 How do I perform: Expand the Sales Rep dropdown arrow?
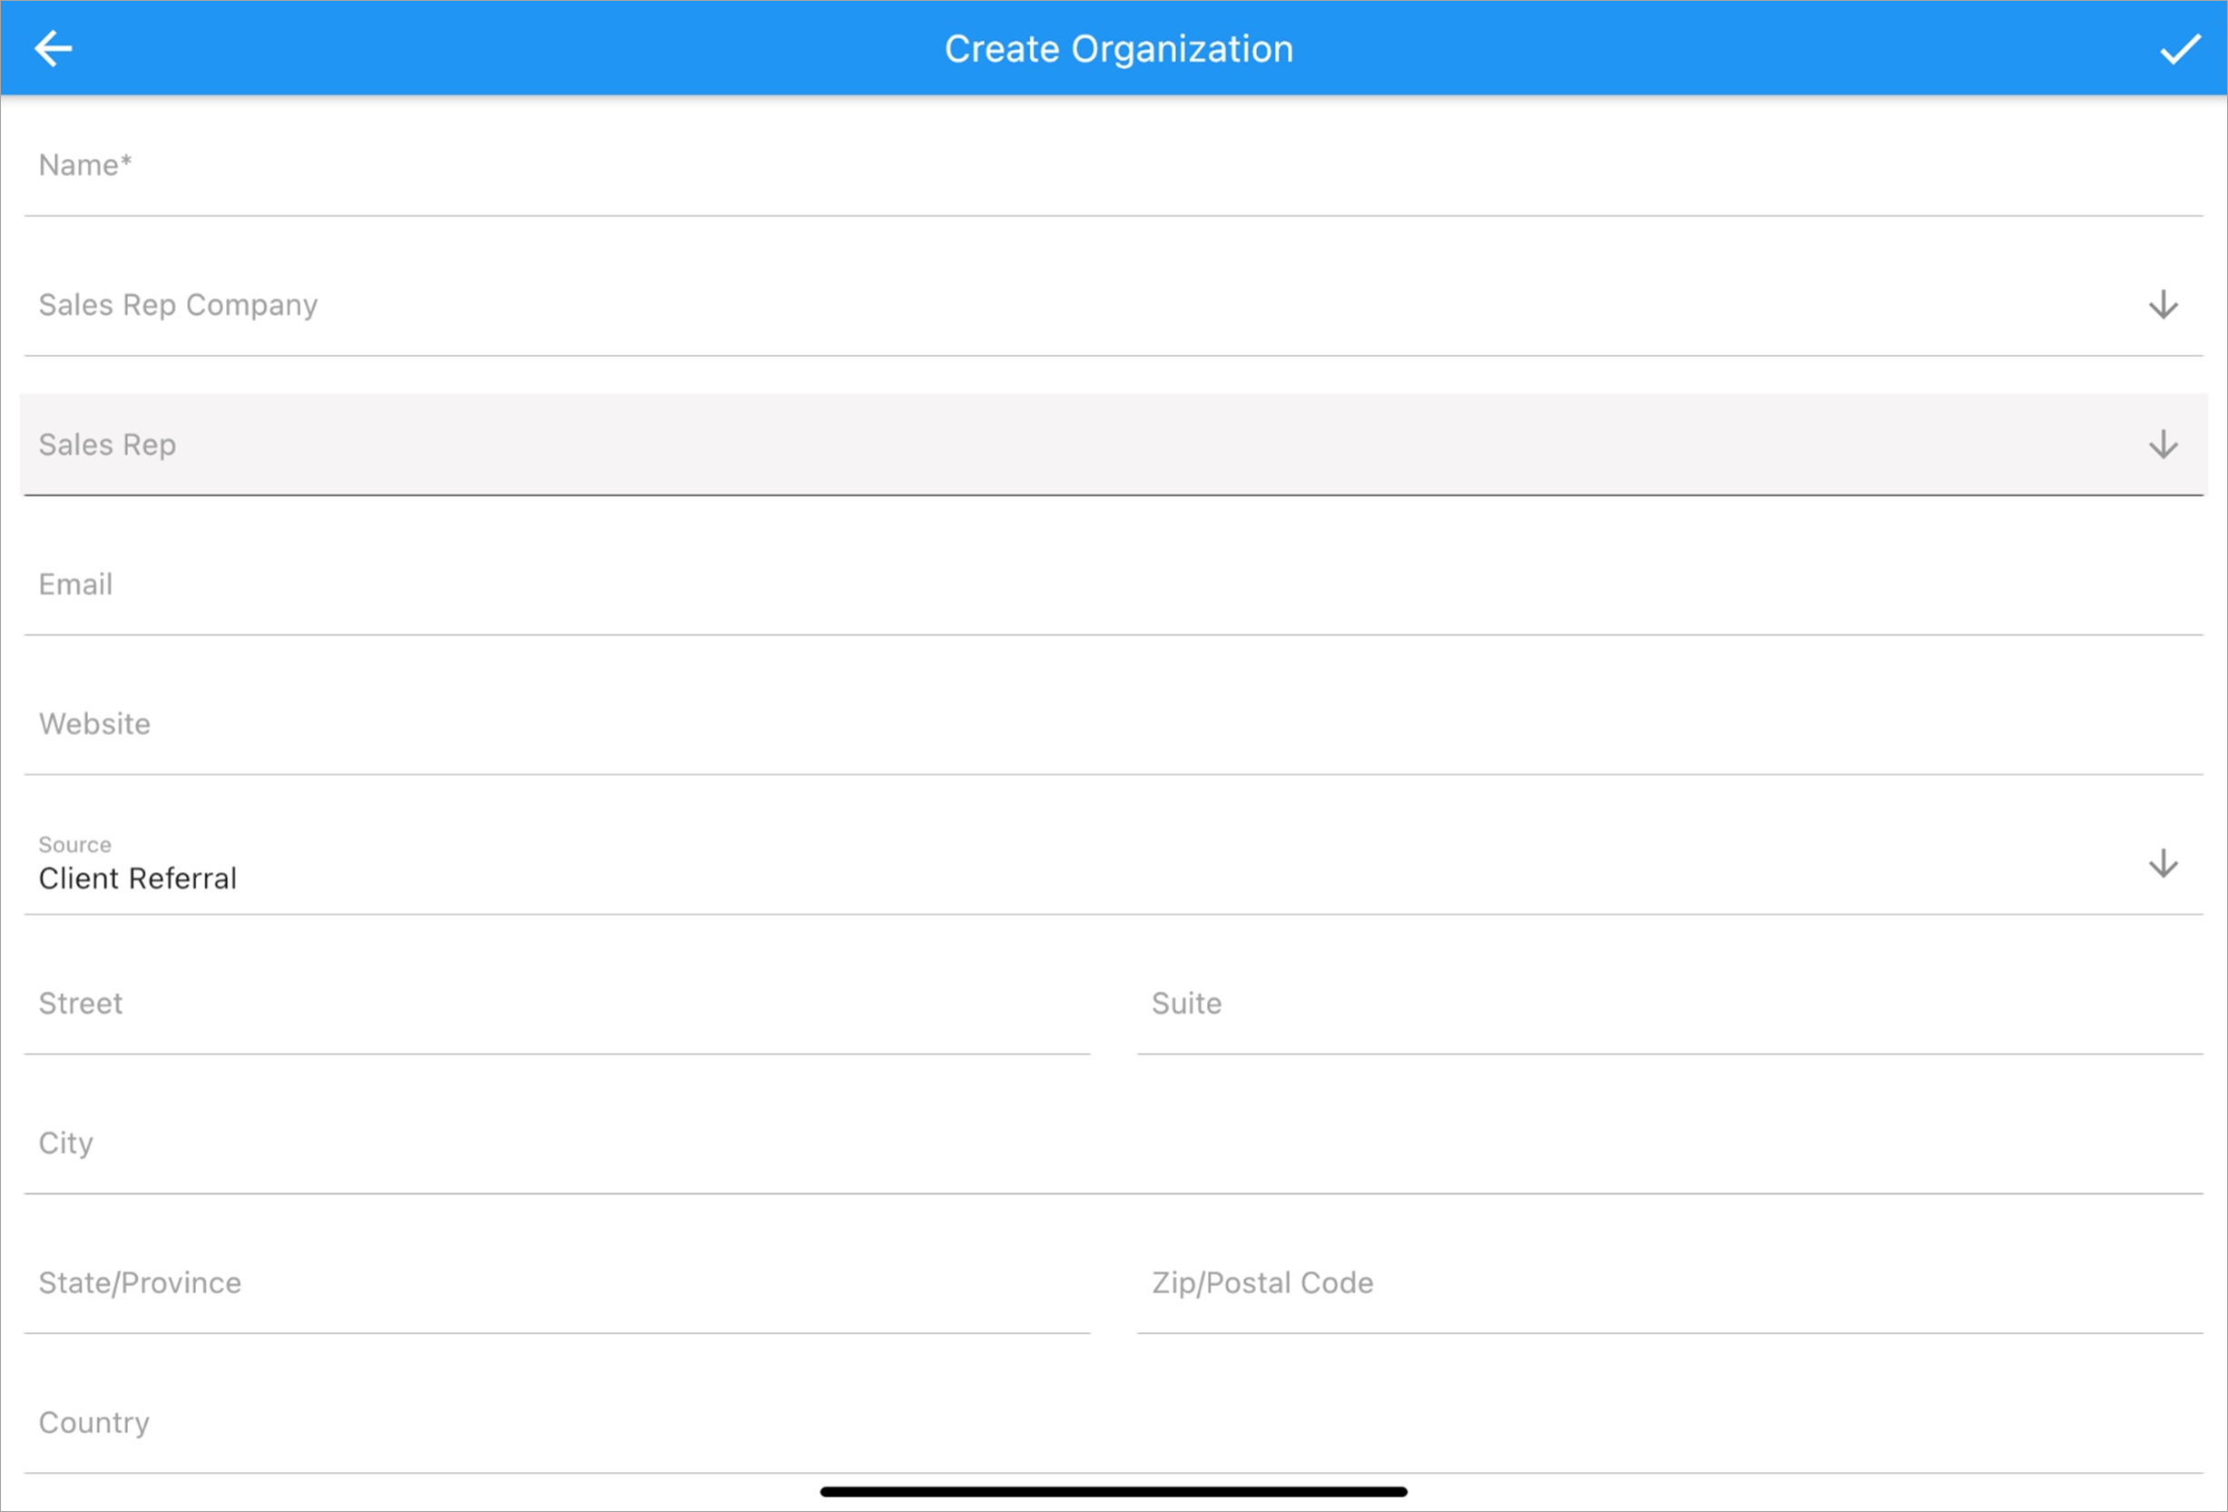[2163, 445]
